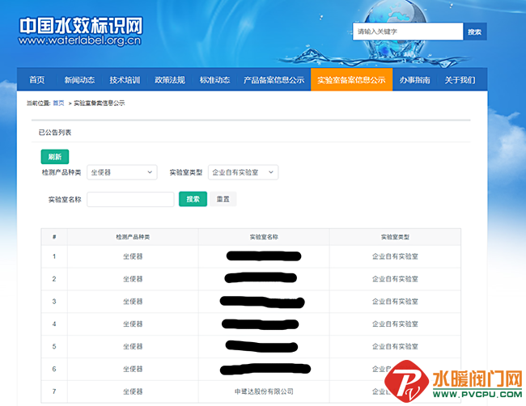The image size is (526, 406).
Task: Expand the 实验室类型 dropdown showing 企业自有实验室
Action: click(243, 172)
